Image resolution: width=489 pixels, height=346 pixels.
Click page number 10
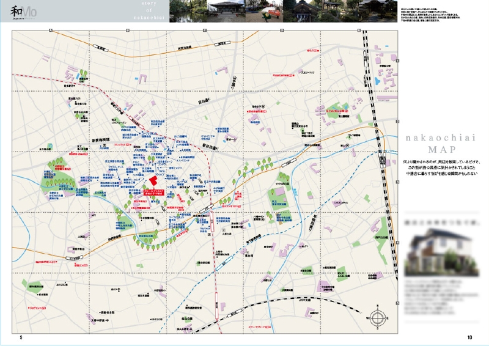469,337
